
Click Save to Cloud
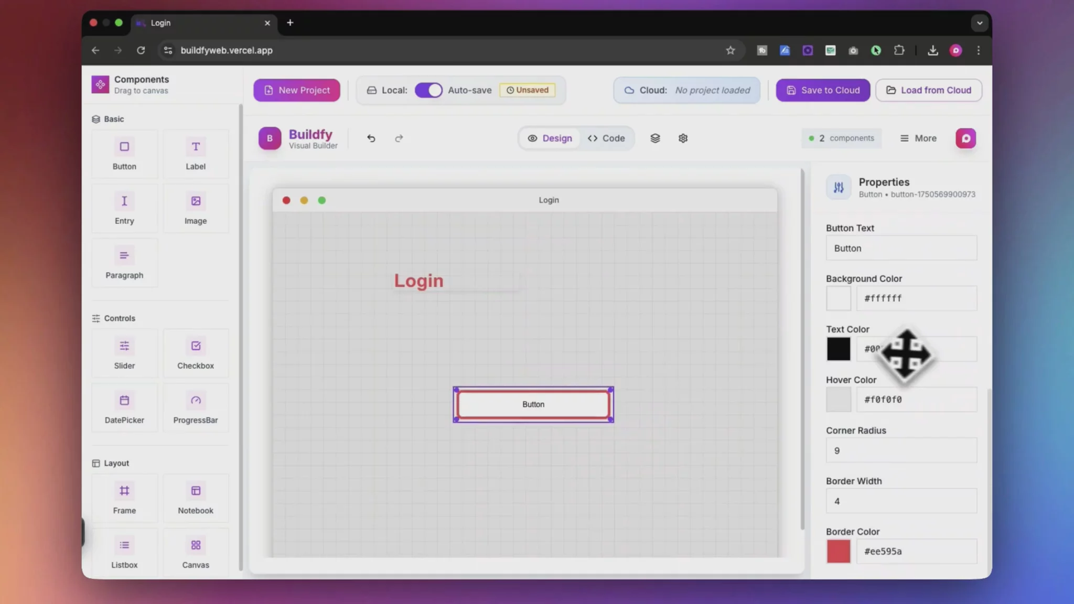[x=822, y=90]
